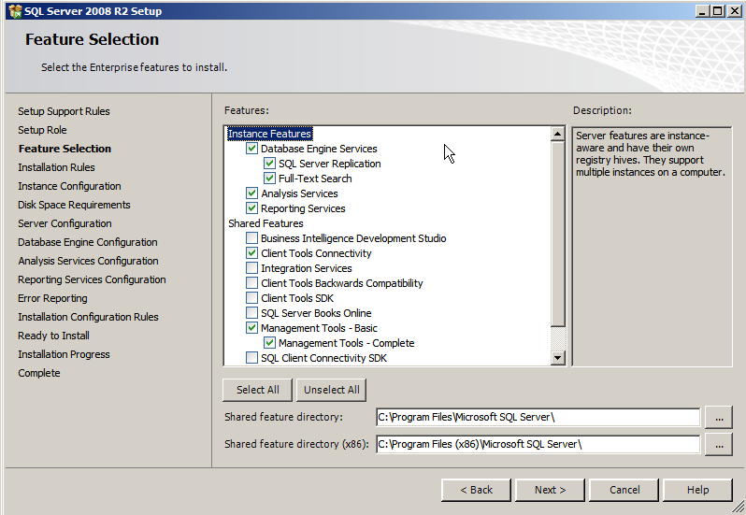The height and width of the screenshot is (515, 746).
Task: Click into Shared feature directory field
Action: tap(538, 417)
